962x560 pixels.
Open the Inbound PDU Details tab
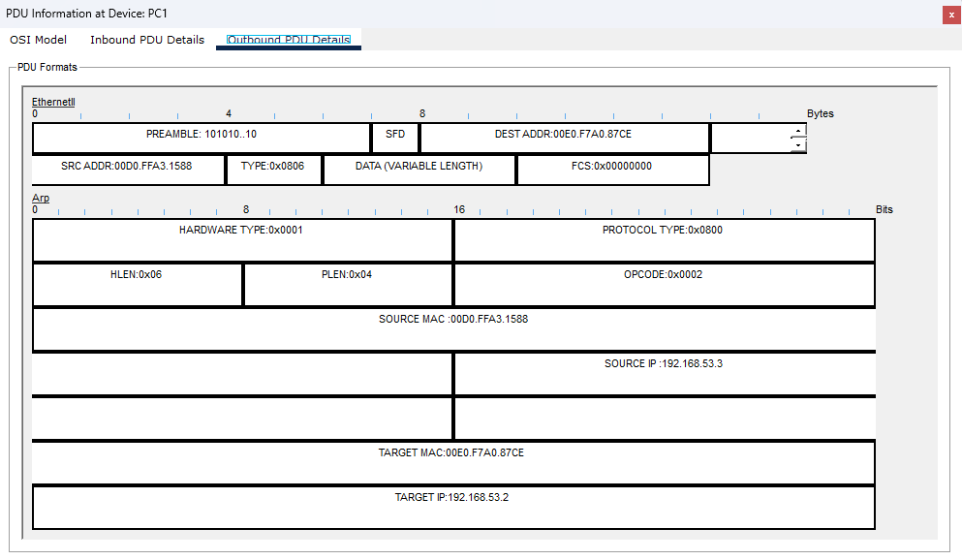click(147, 40)
